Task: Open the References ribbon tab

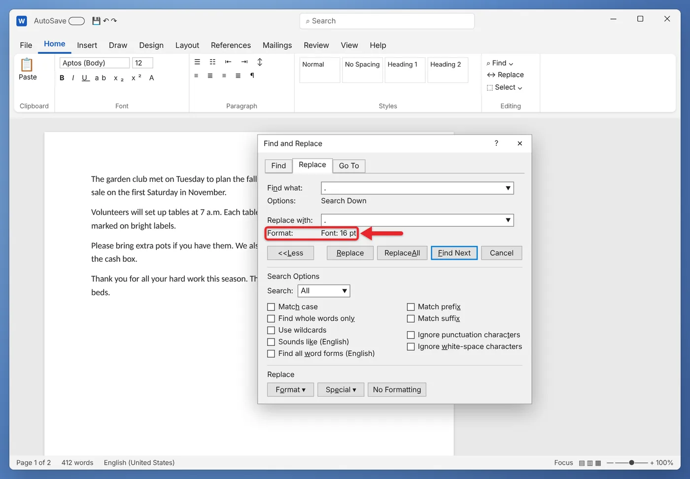Action: click(231, 45)
